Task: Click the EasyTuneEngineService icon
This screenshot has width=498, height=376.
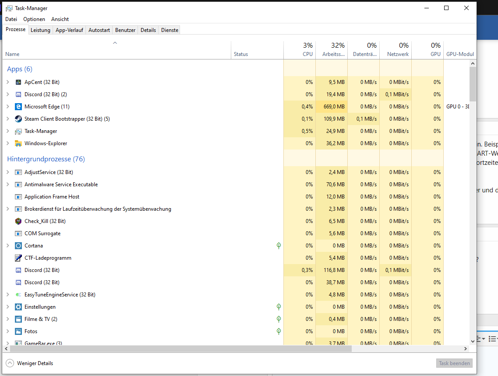Action: tap(18, 295)
